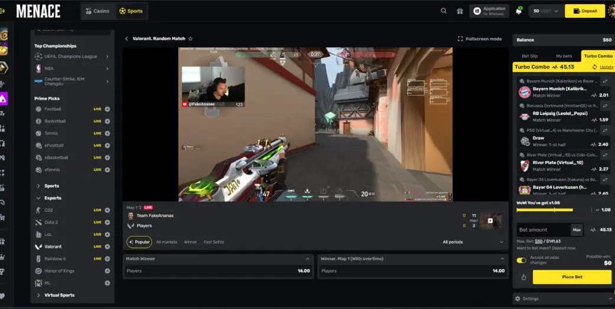Switch to the Casino tab

97,11
